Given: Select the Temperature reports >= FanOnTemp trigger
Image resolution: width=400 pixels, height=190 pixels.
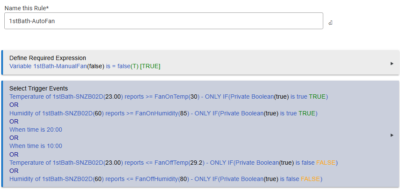Looking at the screenshot, I should [x=168, y=97].
